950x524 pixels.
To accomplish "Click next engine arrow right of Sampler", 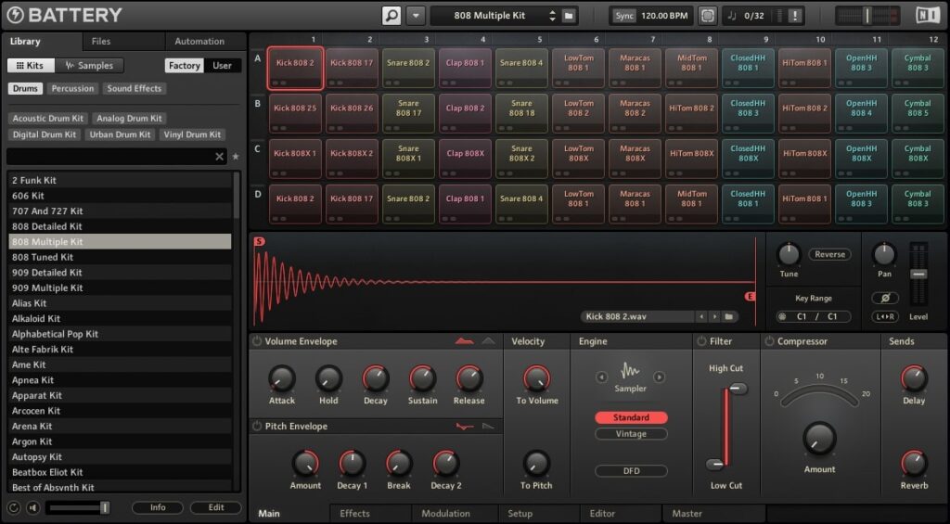I will pyautogui.click(x=660, y=377).
